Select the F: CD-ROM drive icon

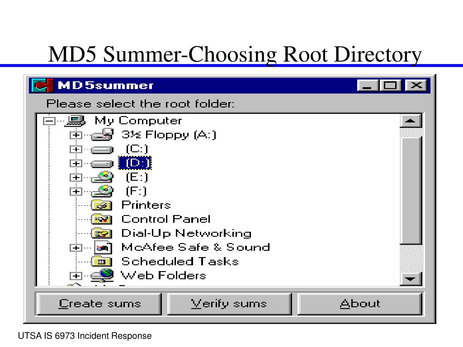102,191
